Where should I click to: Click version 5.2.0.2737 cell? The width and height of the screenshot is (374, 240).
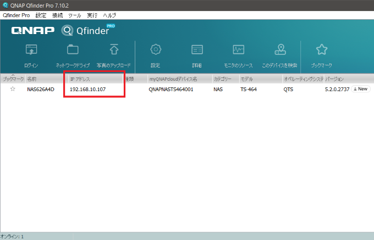337,90
